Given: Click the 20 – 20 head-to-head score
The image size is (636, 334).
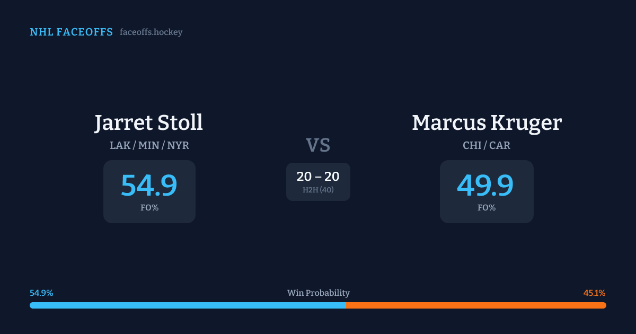Looking at the screenshot, I should pos(318,177).
